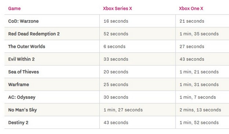Select the AC: Odyssey row title
Screen dimensions: 229x134
pos(22,97)
